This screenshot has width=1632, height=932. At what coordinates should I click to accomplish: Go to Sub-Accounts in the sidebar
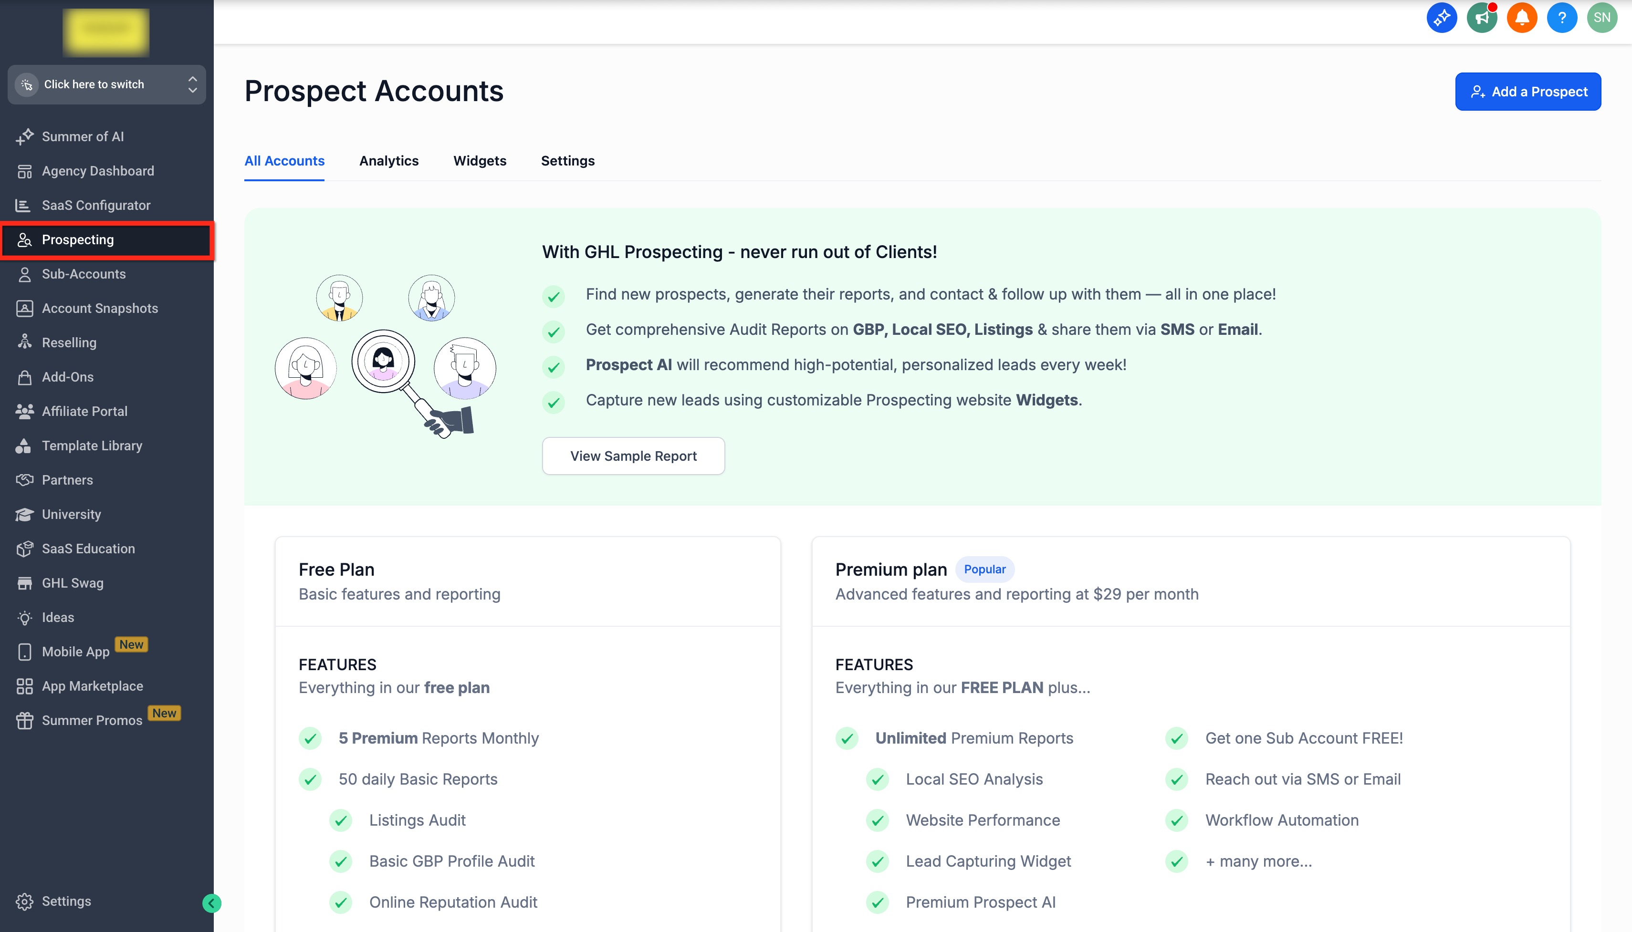[84, 274]
